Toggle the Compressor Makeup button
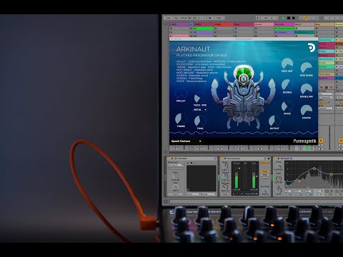 click(x=264, y=163)
